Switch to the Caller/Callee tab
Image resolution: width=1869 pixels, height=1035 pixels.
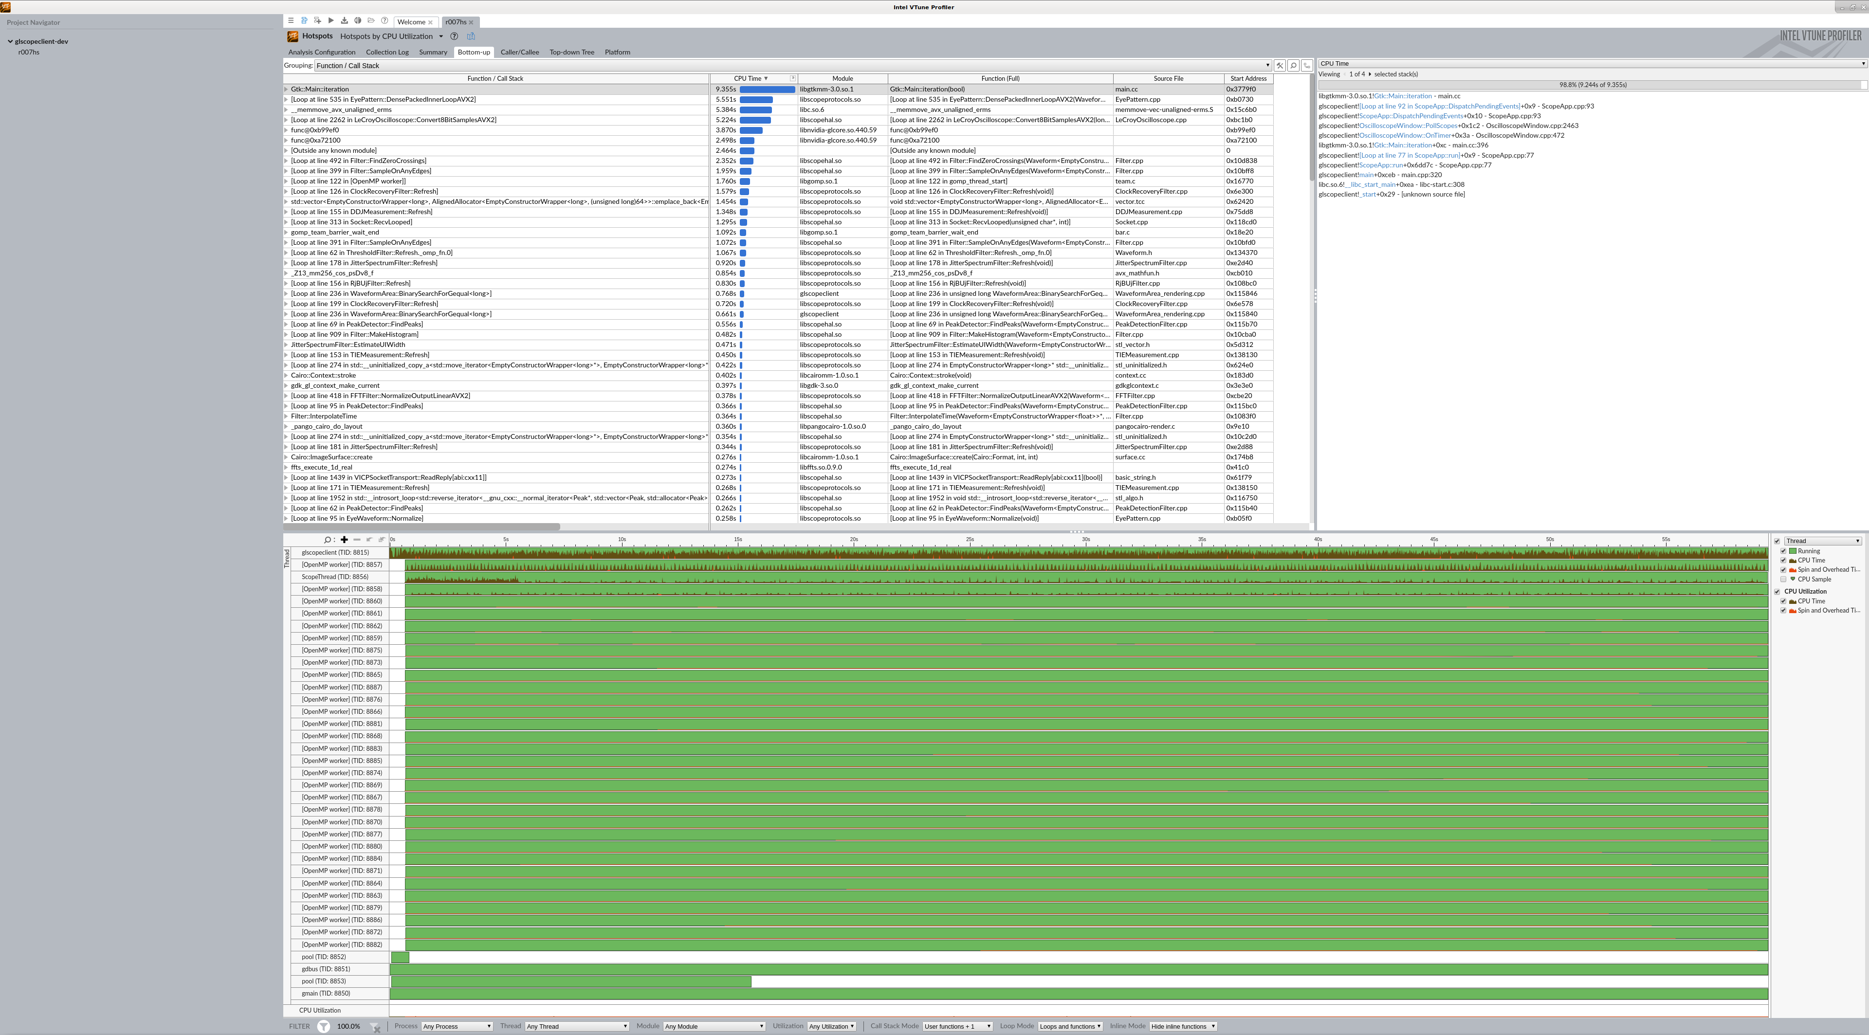(x=519, y=52)
